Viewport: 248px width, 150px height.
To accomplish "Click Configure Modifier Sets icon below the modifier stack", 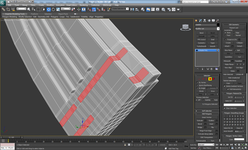I will click(x=217, y=69).
